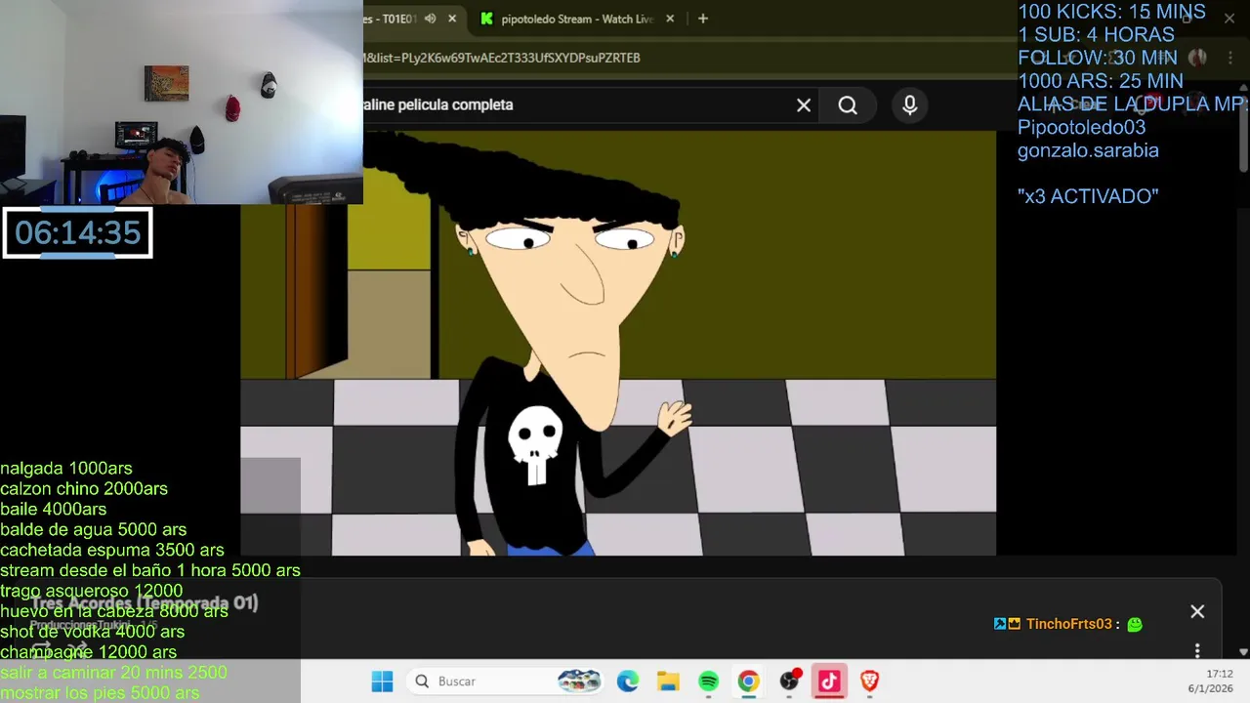Click the browser address bar URL
Viewport: 1250px width, 703px height.
pyautogui.click(x=502, y=58)
